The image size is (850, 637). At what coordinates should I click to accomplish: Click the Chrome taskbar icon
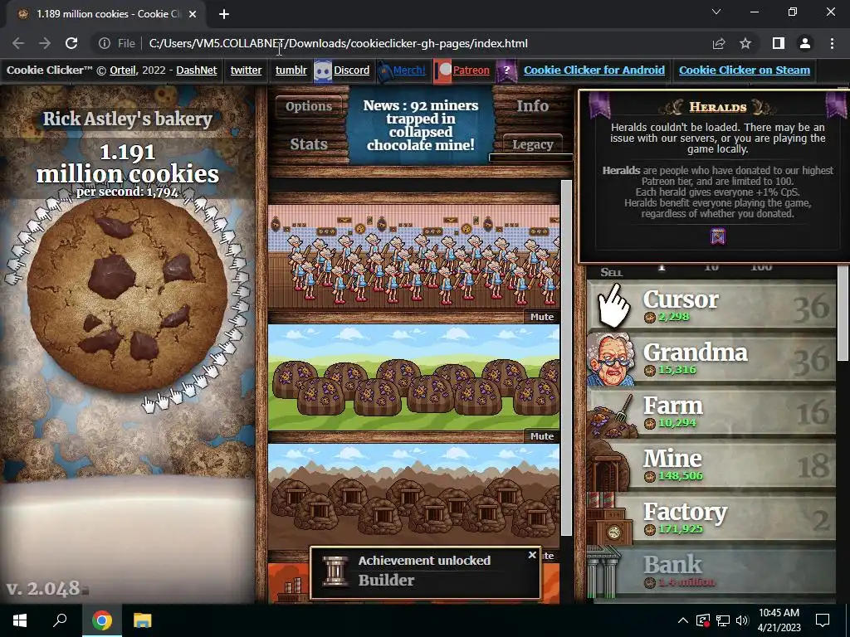[x=101, y=620]
